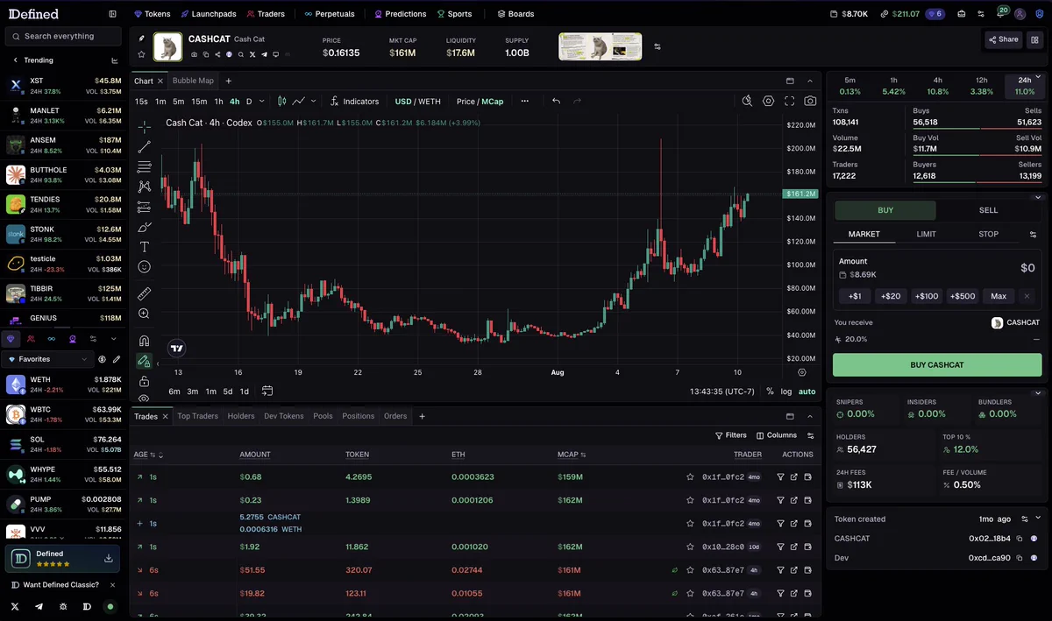Viewport: 1052px width, 621px height.
Task: Open the Dev Tokens tab
Action: click(x=284, y=416)
